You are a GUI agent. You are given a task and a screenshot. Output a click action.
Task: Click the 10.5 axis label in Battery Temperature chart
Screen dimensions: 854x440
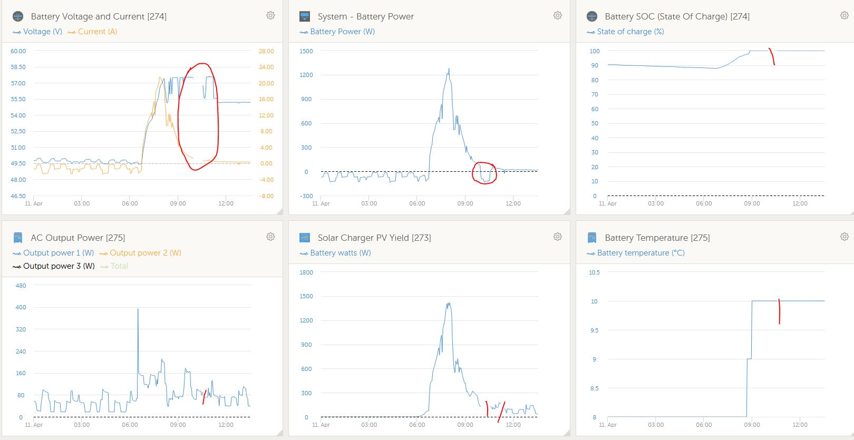[x=594, y=272]
